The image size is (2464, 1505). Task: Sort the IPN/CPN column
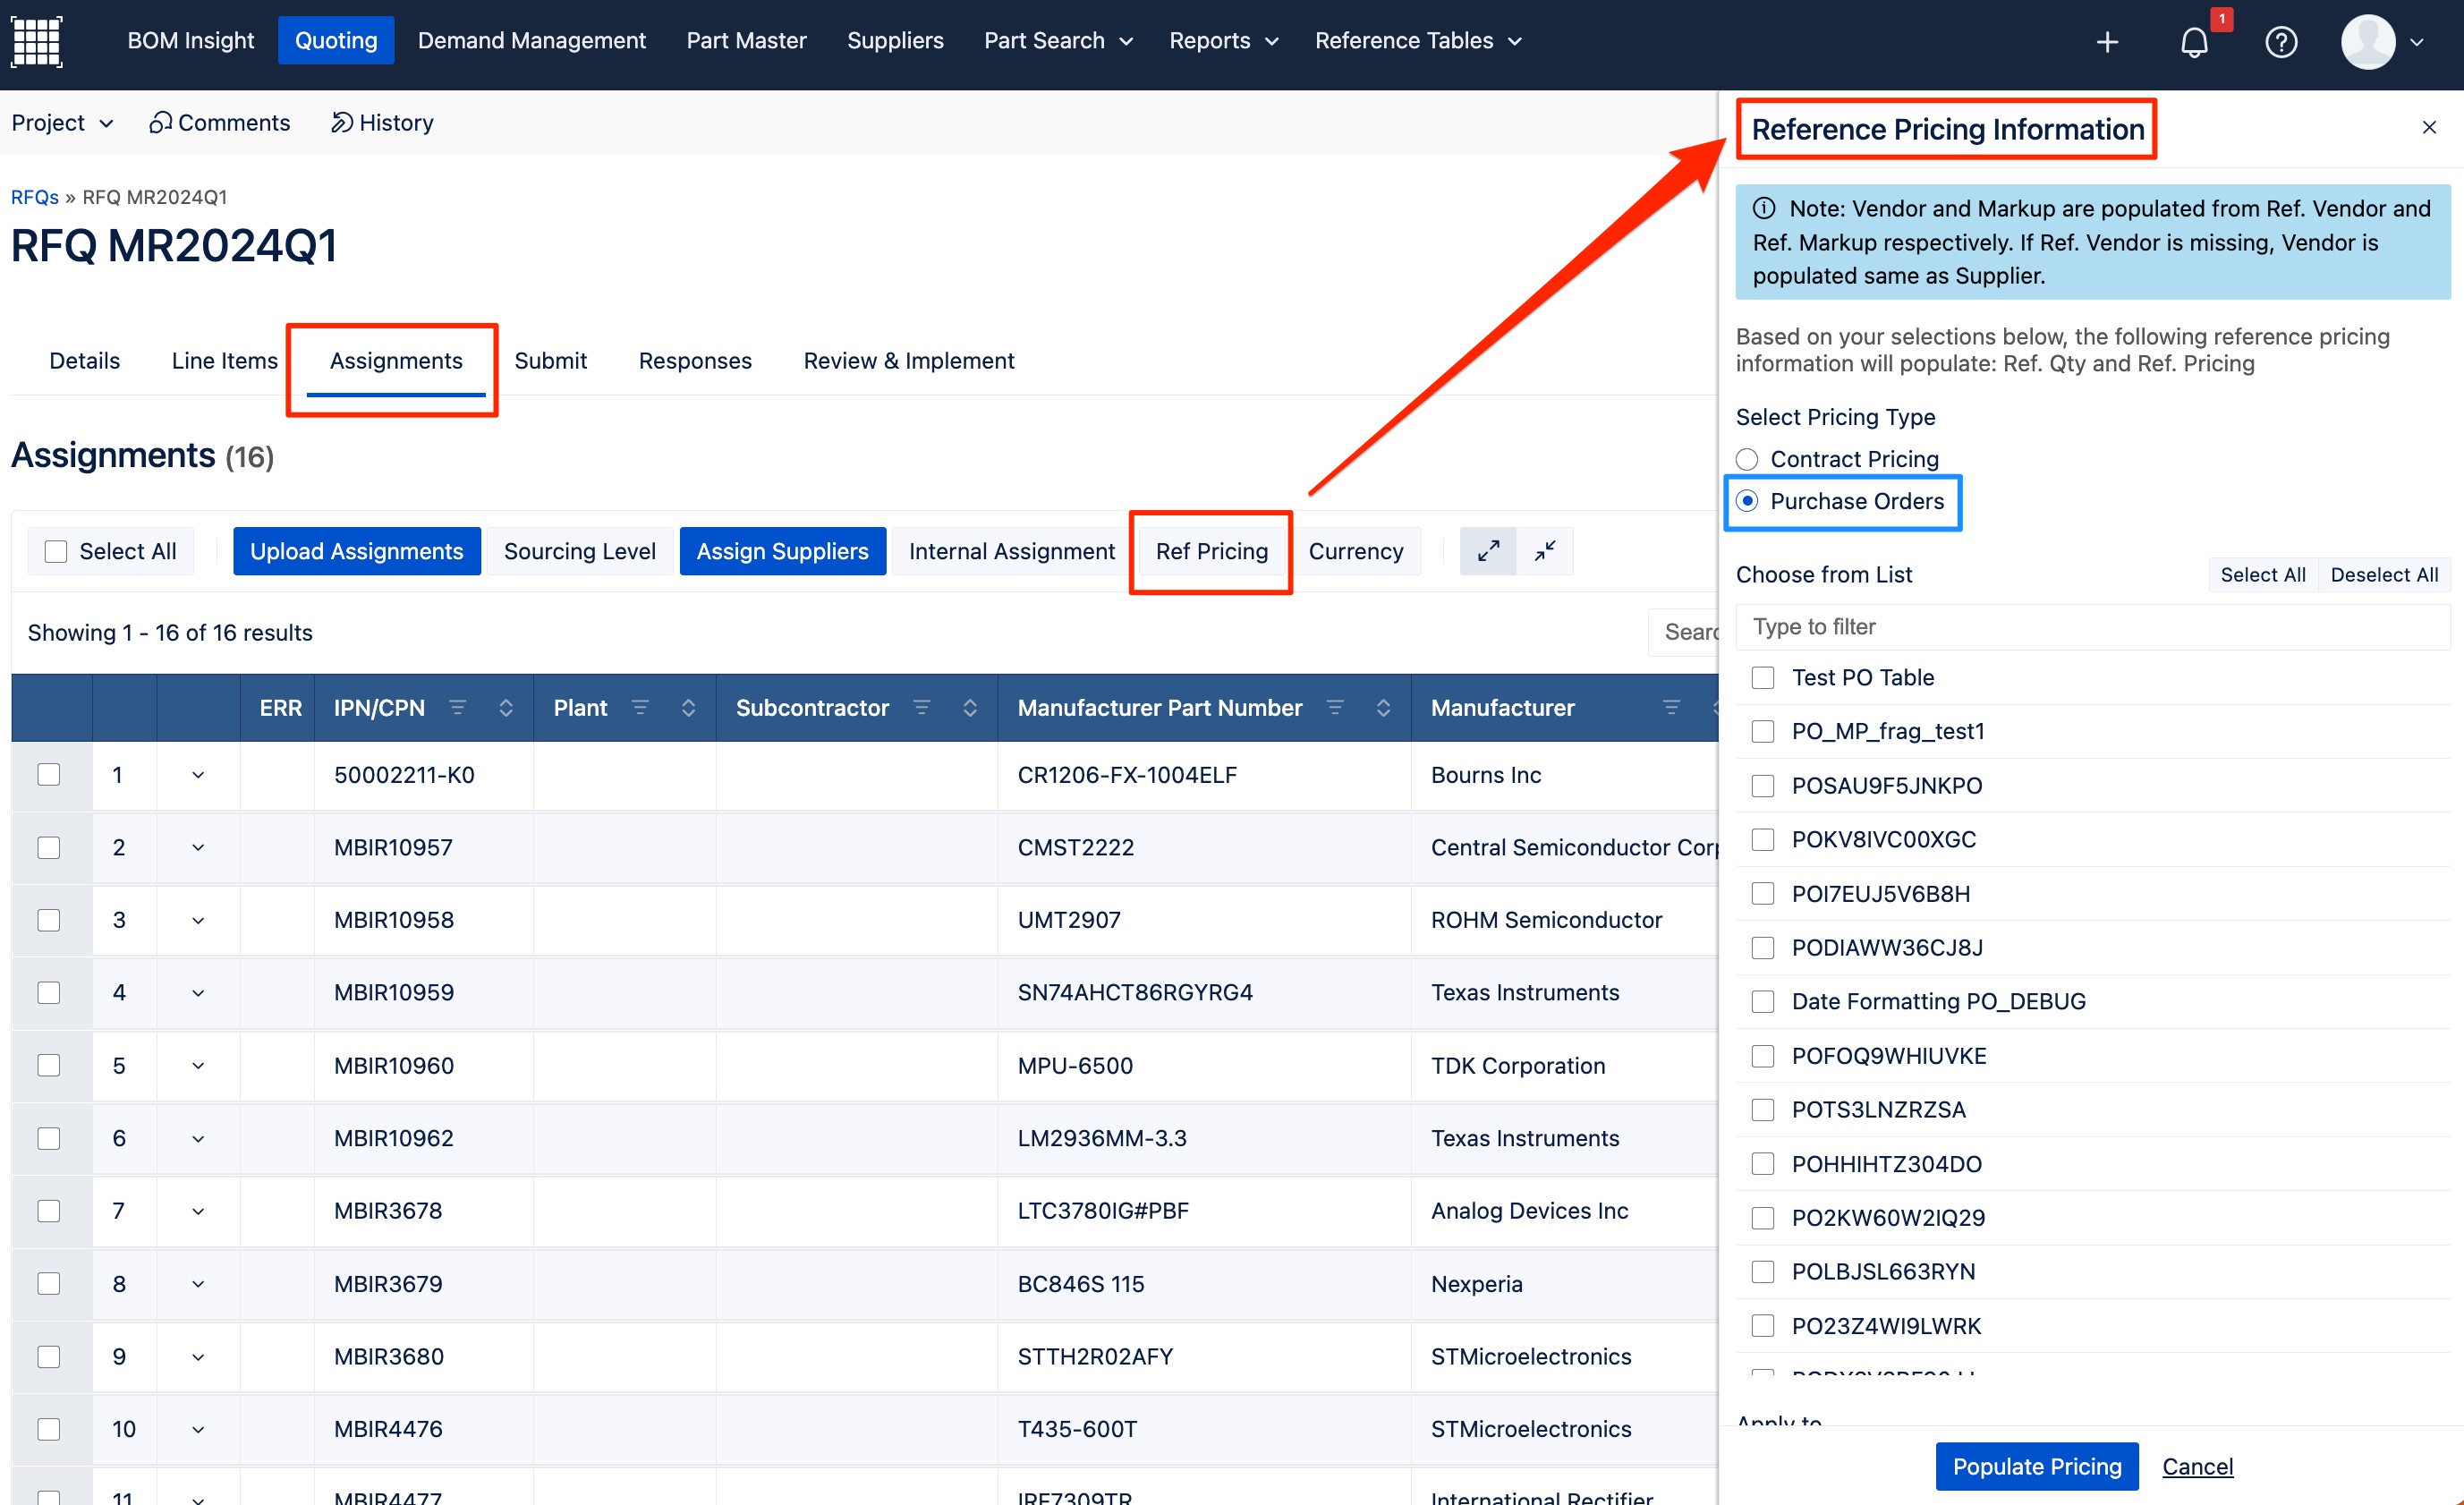click(x=506, y=707)
